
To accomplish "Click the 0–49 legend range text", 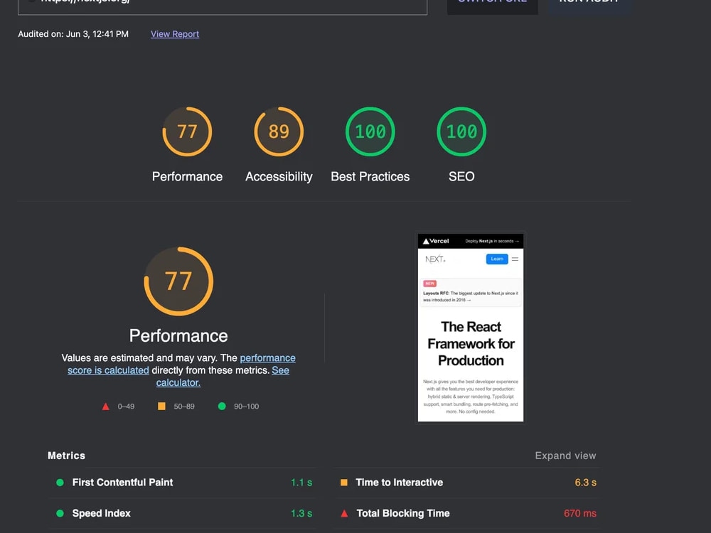I will point(126,407).
